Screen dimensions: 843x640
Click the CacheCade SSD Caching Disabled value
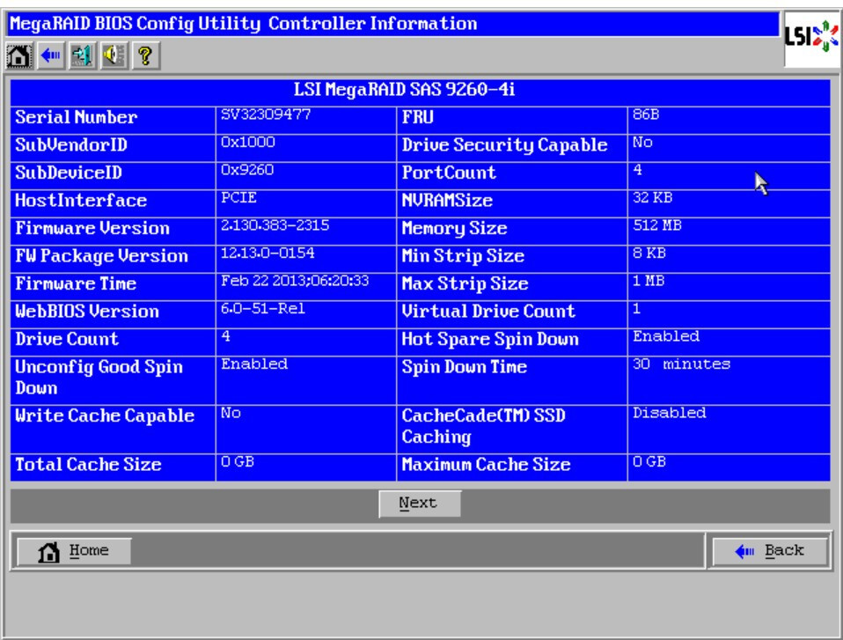(x=670, y=414)
